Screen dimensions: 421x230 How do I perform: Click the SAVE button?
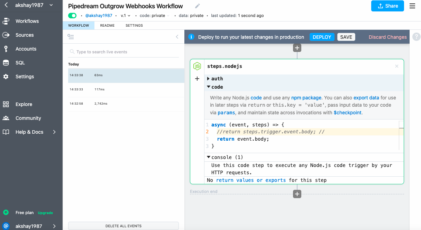(346, 37)
